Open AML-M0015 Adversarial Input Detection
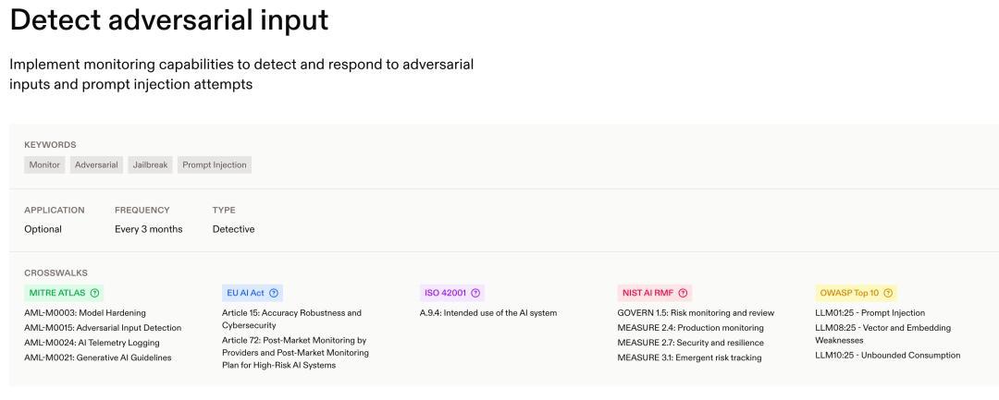Image resolution: width=999 pixels, height=400 pixels. pos(103,328)
